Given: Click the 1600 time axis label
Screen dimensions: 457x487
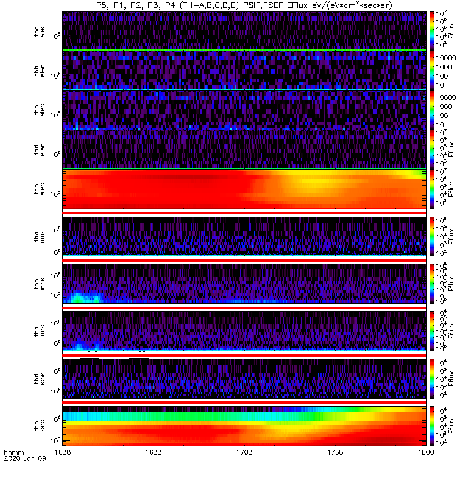Looking at the screenshot, I should [63, 452].
